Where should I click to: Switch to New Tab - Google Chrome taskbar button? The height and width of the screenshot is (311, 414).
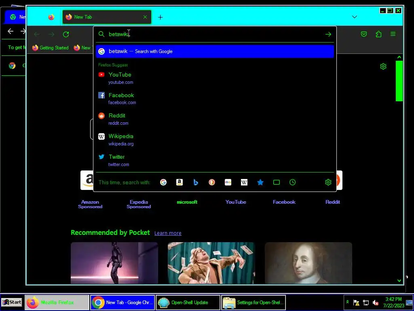coord(123,302)
